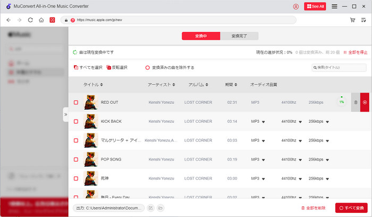
Task: Open the output folder icon
Action: tap(160, 208)
